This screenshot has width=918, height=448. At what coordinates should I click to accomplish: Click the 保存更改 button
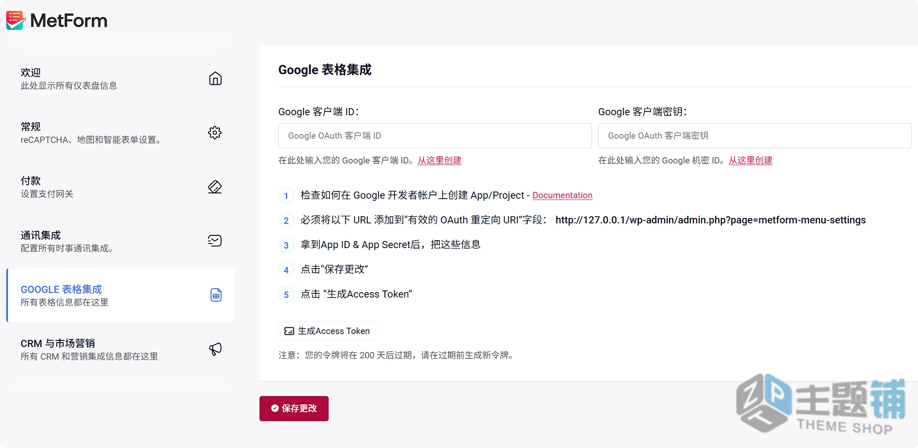[x=294, y=408]
